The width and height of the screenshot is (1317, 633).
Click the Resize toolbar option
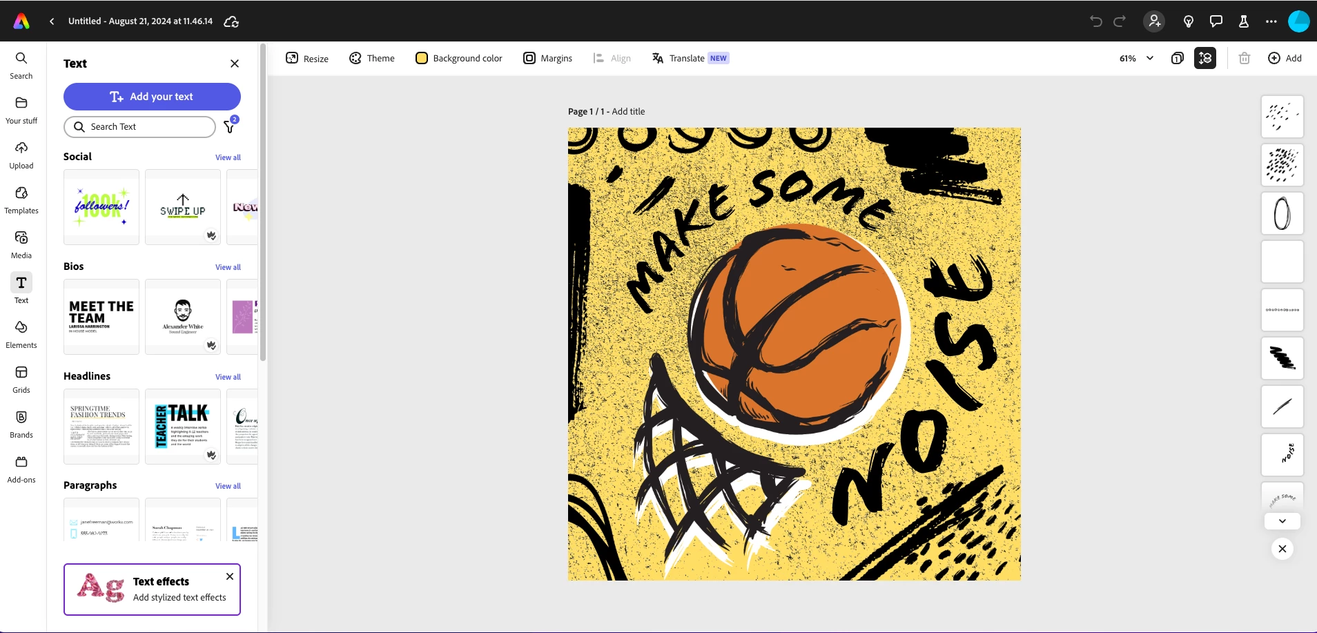pos(307,59)
